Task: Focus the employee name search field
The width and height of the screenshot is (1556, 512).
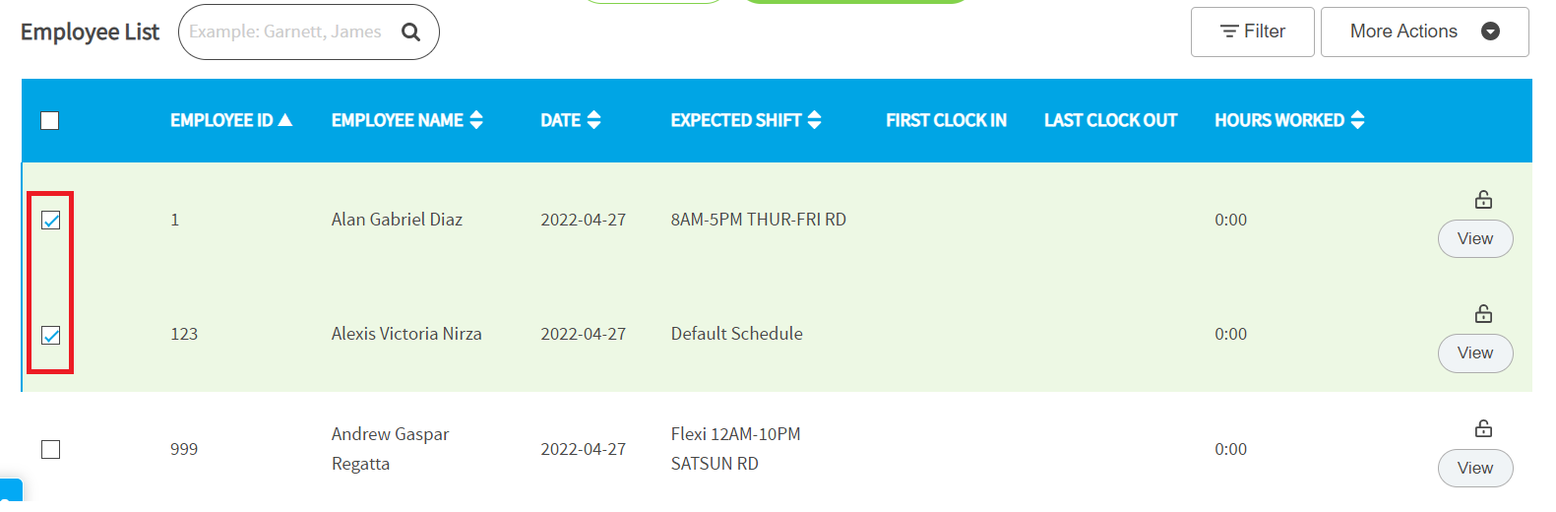Action: 290,32
